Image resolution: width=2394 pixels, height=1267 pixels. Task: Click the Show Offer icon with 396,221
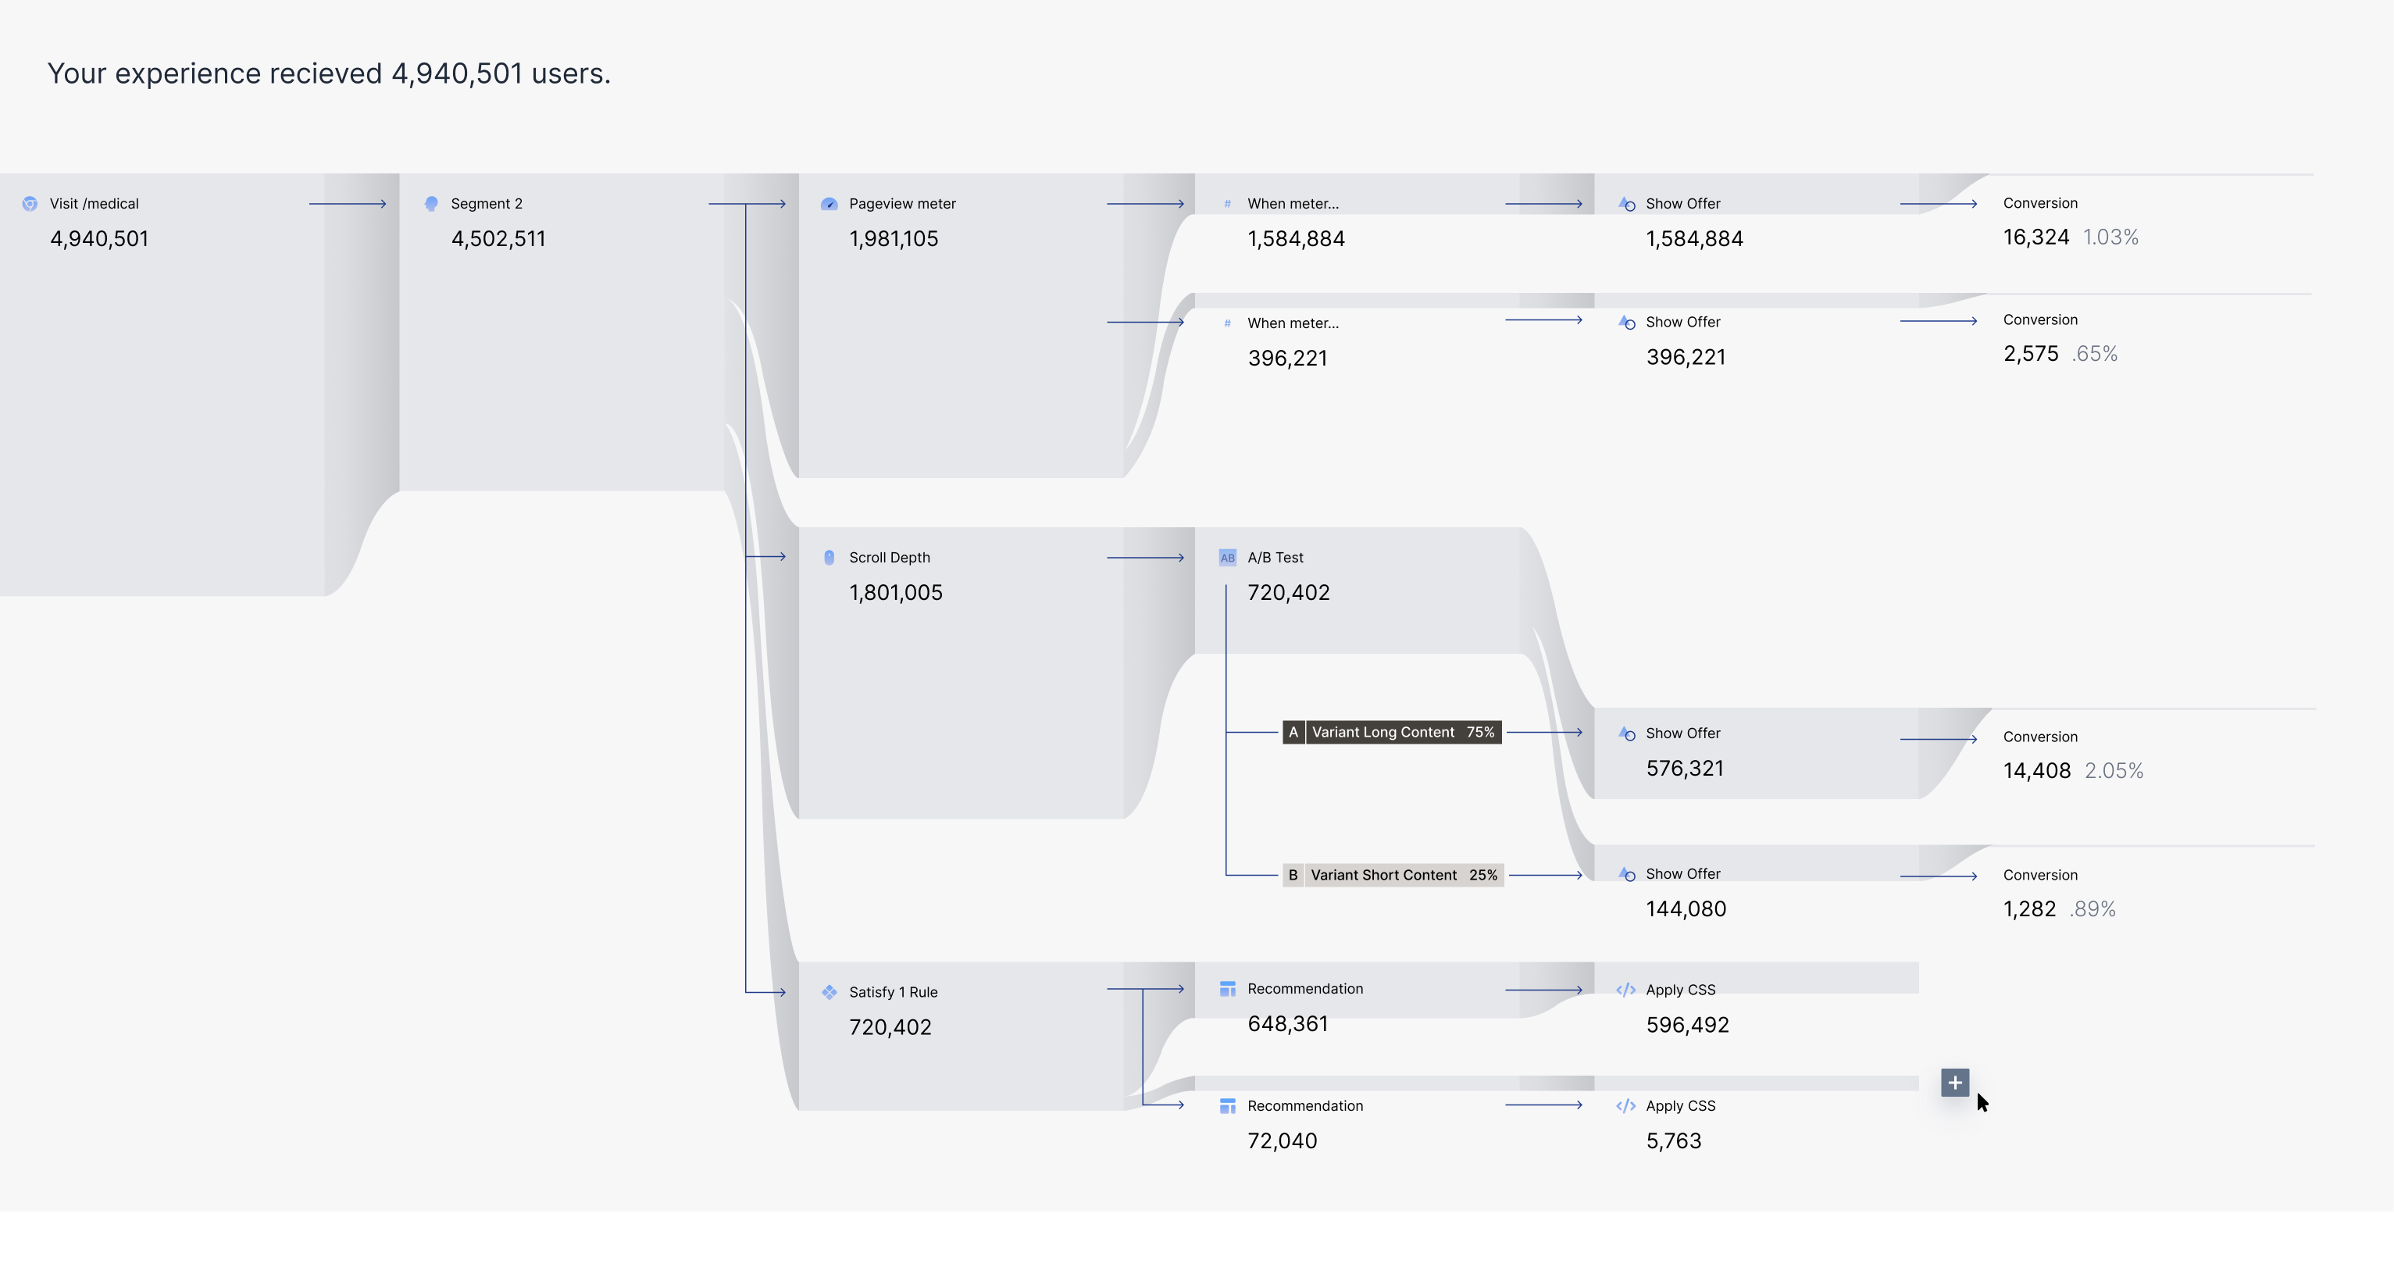point(1626,322)
